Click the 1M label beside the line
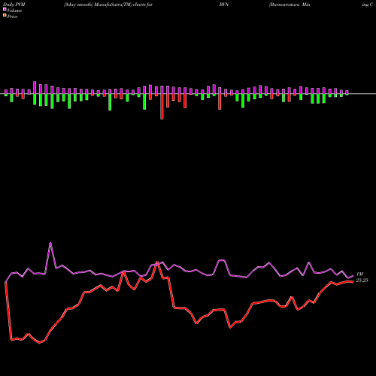The height and width of the screenshot is (376, 376). tap(359, 274)
